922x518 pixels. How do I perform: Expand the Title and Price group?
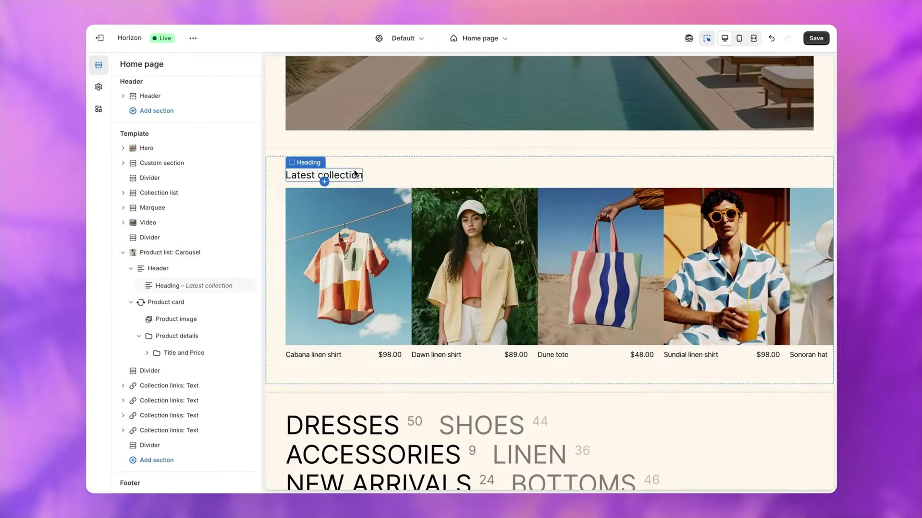147,352
